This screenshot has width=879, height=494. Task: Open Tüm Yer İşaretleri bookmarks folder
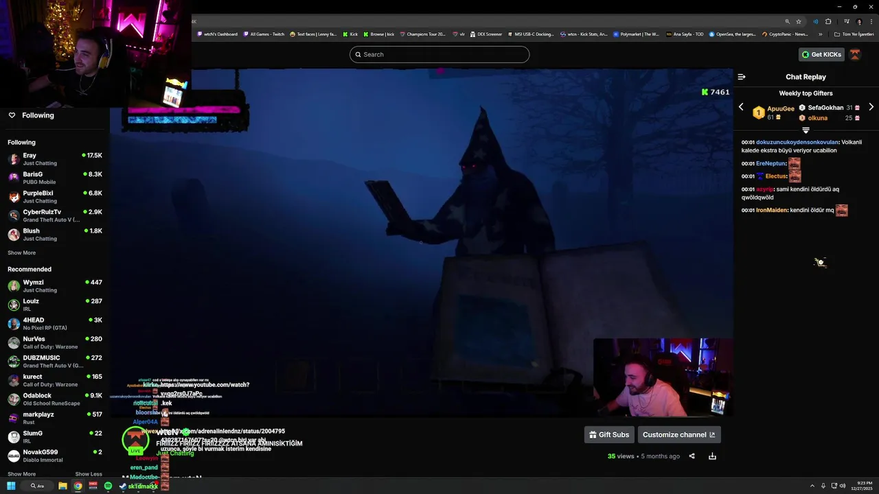pyautogui.click(x=855, y=34)
